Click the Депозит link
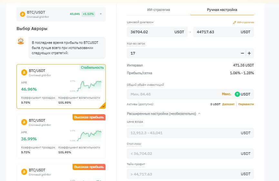 pos(228,104)
